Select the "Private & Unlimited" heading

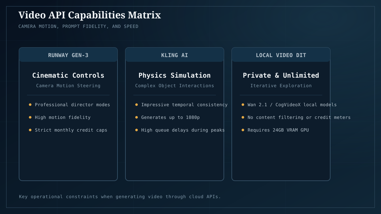(281, 75)
